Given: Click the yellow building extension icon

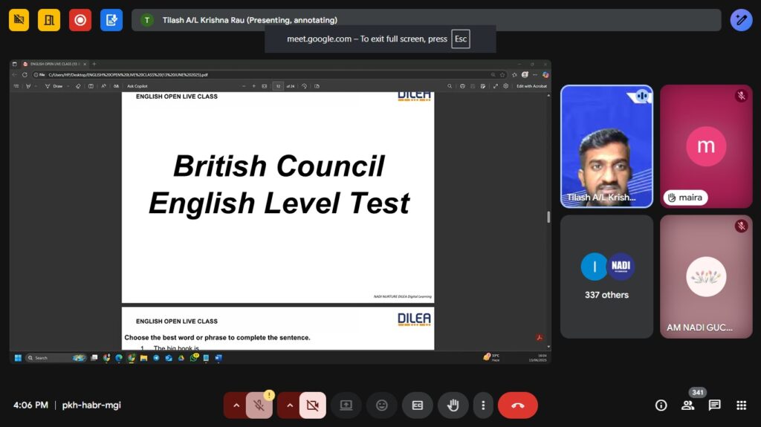Looking at the screenshot, I should 49,20.
